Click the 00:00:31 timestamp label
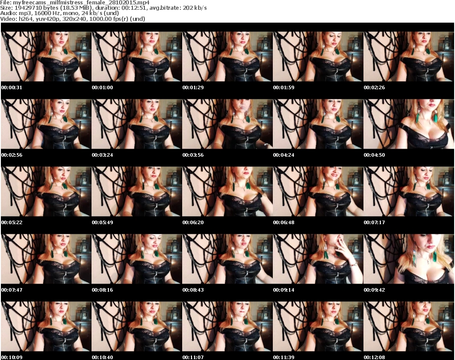Image resolution: width=455 pixels, height=360 pixels. [12, 87]
